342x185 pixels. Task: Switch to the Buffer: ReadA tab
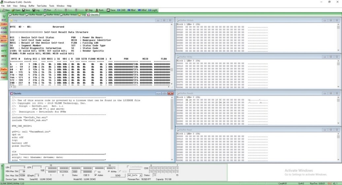coord(34,15)
